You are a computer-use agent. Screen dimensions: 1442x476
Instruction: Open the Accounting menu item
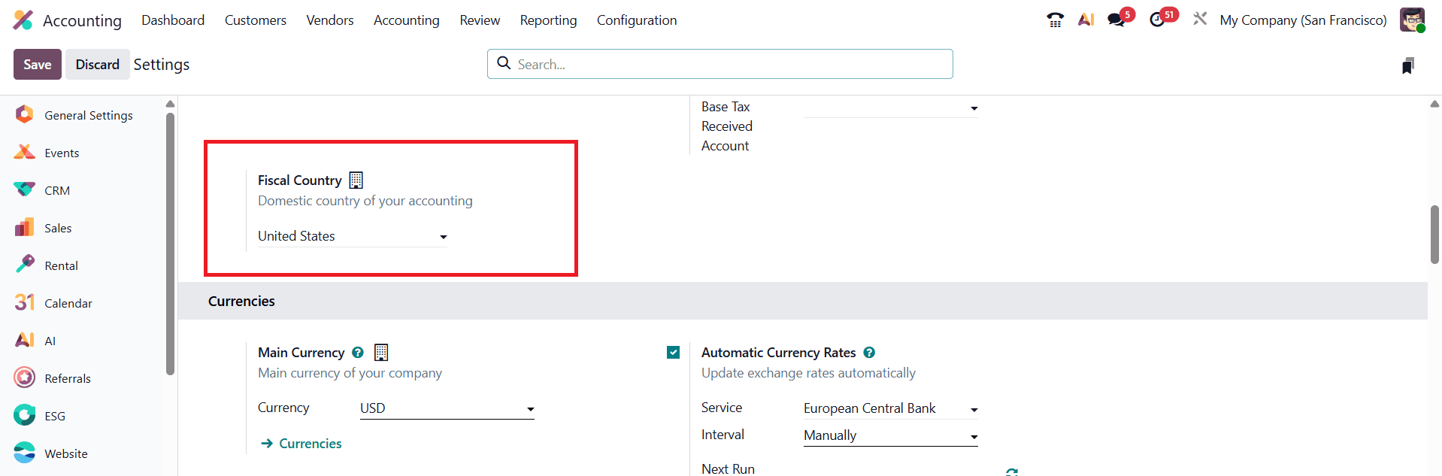tap(407, 20)
